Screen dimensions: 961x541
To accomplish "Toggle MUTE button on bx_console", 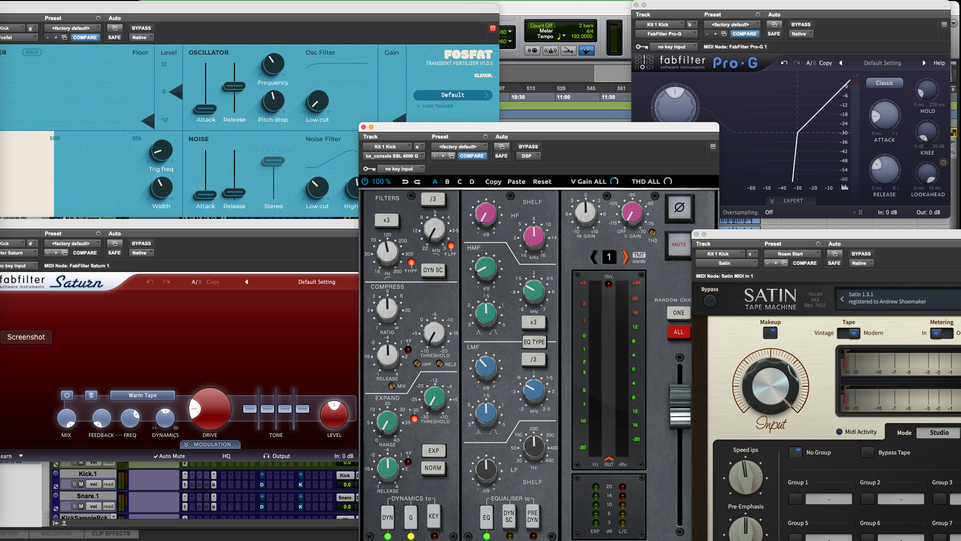I will point(679,245).
